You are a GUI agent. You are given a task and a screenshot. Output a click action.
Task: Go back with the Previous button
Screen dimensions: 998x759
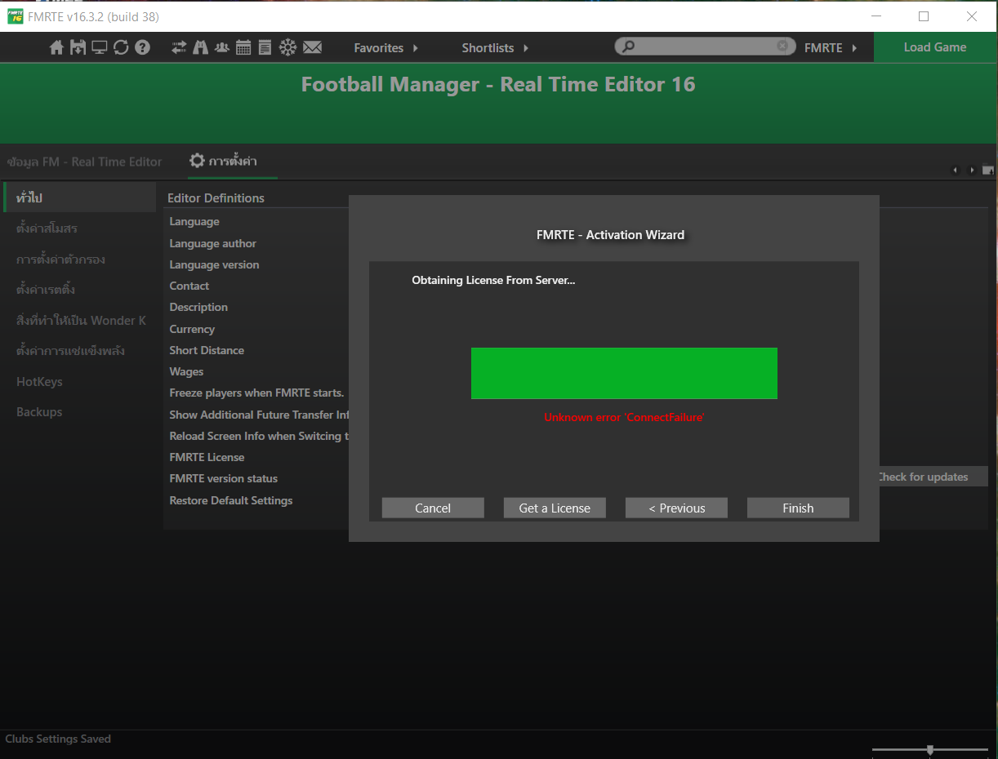coord(676,508)
